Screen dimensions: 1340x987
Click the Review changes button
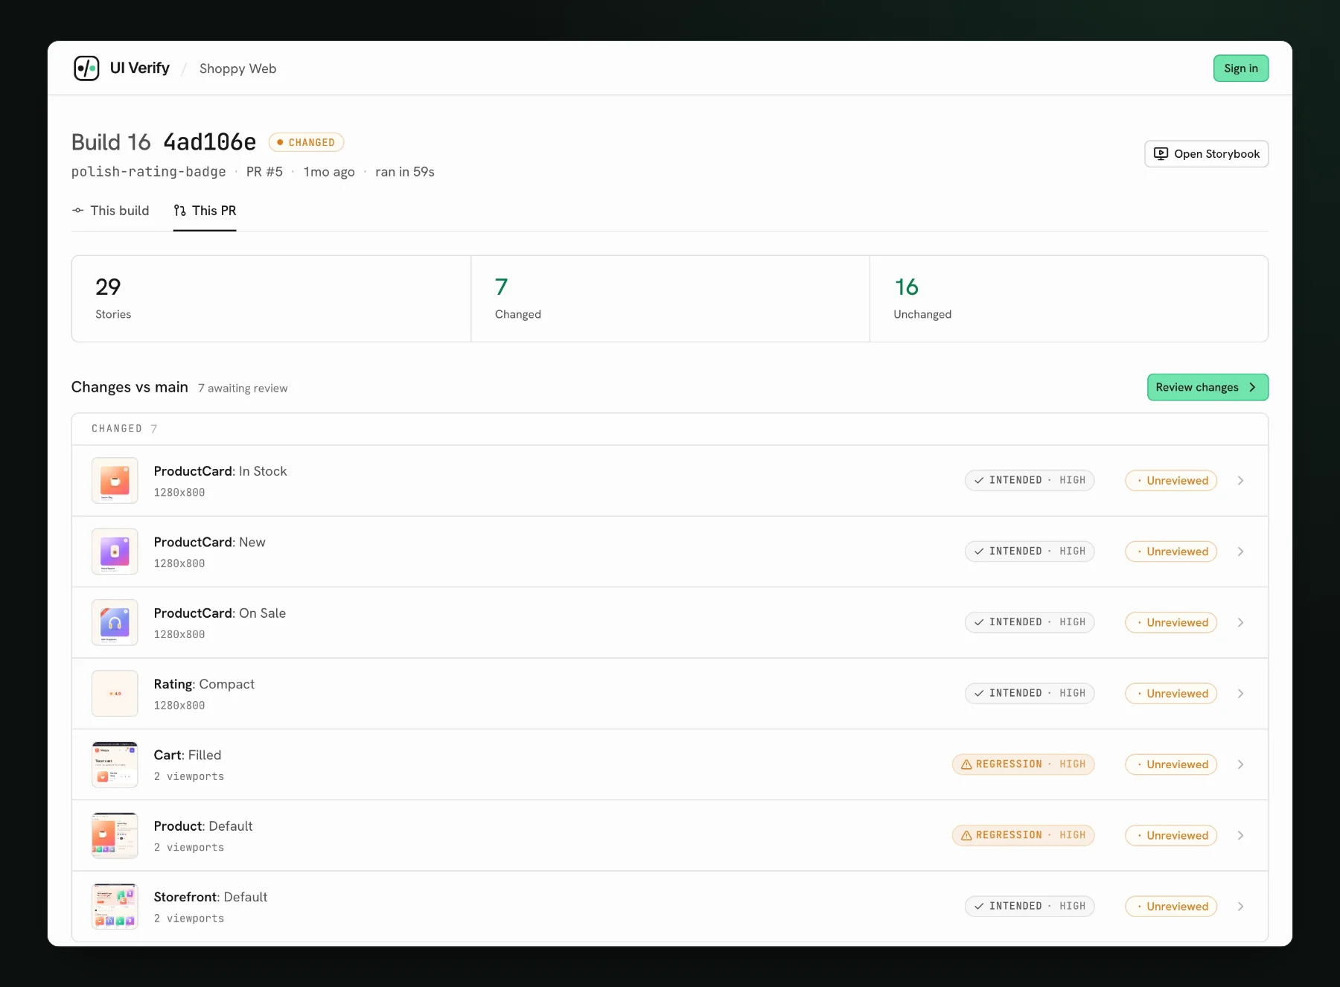coord(1207,387)
